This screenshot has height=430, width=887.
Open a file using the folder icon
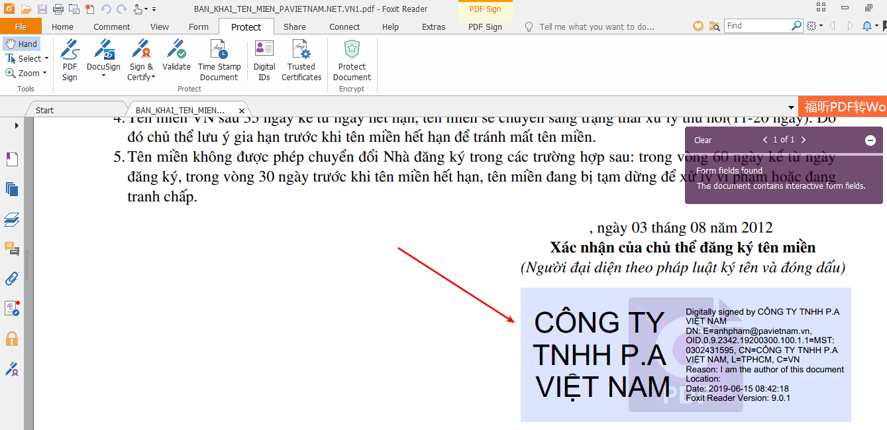[26, 9]
